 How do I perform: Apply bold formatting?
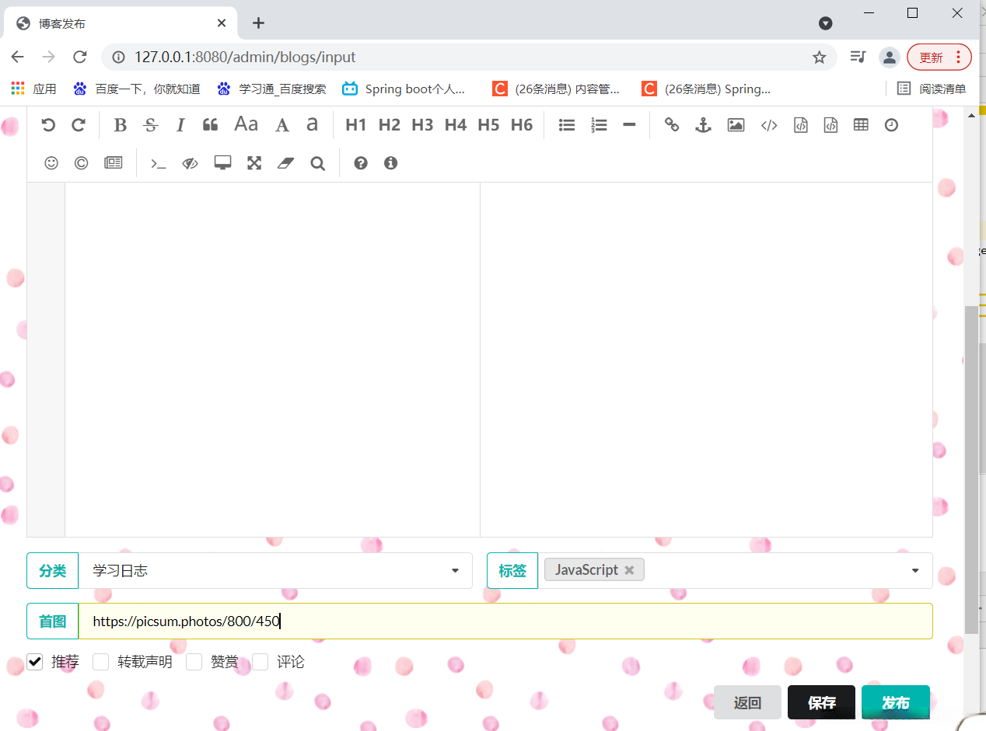pyautogui.click(x=120, y=124)
